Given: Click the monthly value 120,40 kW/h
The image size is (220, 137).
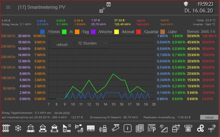Looking at the screenshot, I should tap(122, 24).
